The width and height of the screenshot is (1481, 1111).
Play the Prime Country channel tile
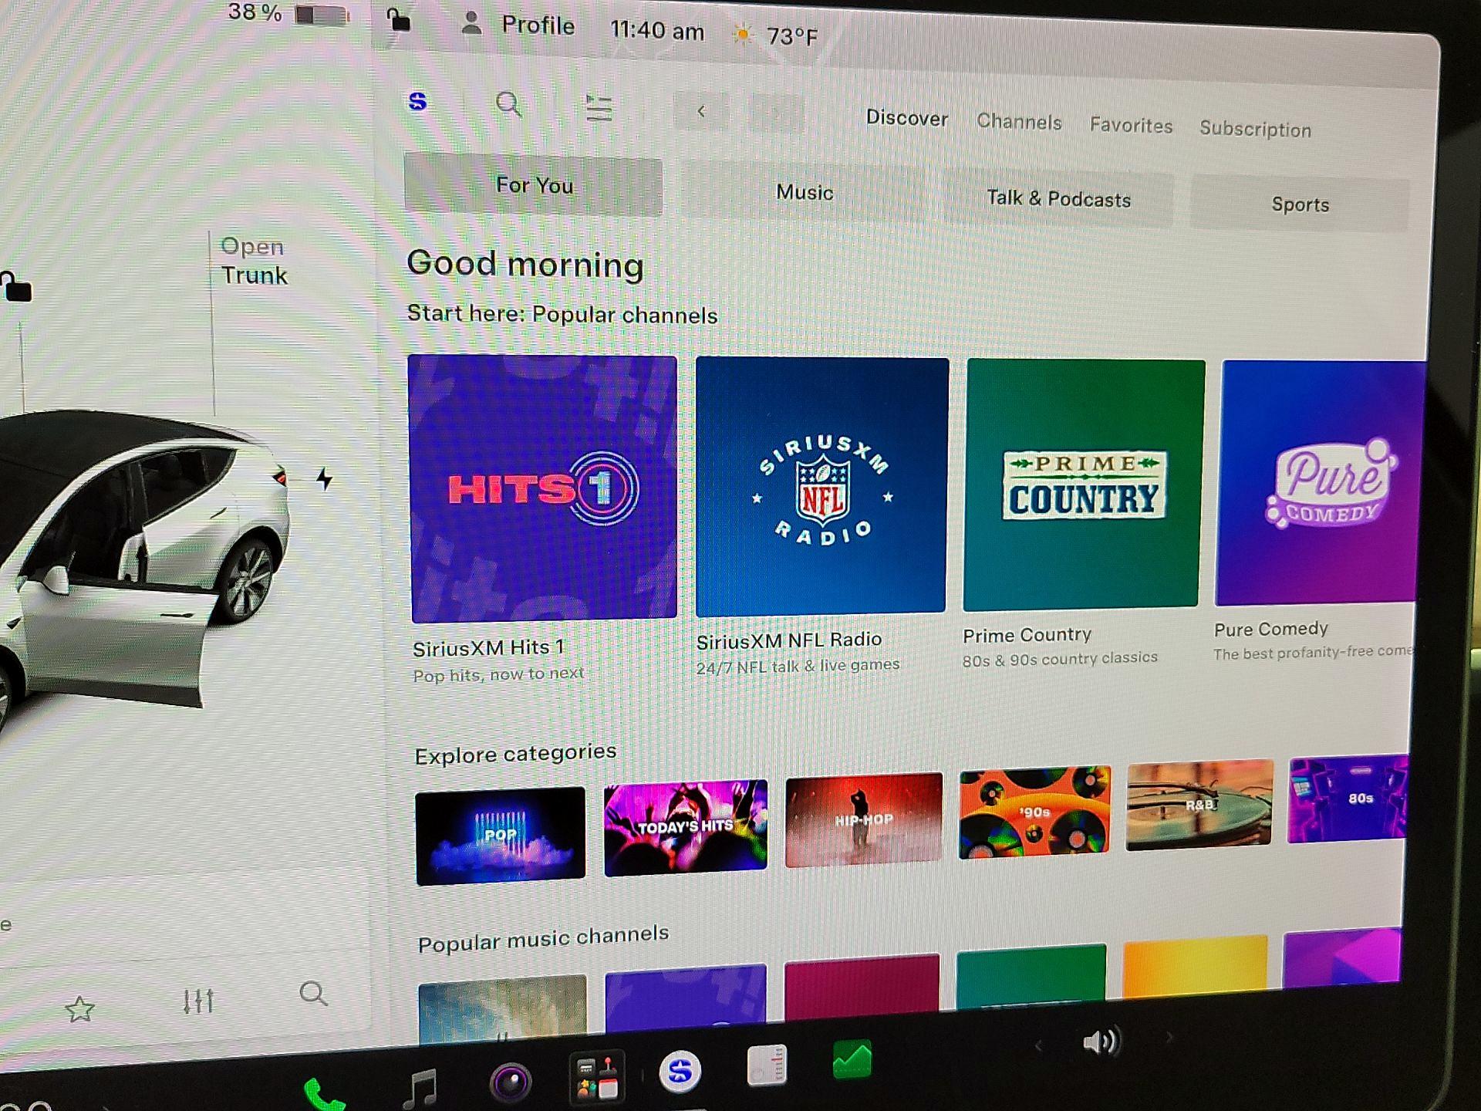pyautogui.click(x=1084, y=484)
